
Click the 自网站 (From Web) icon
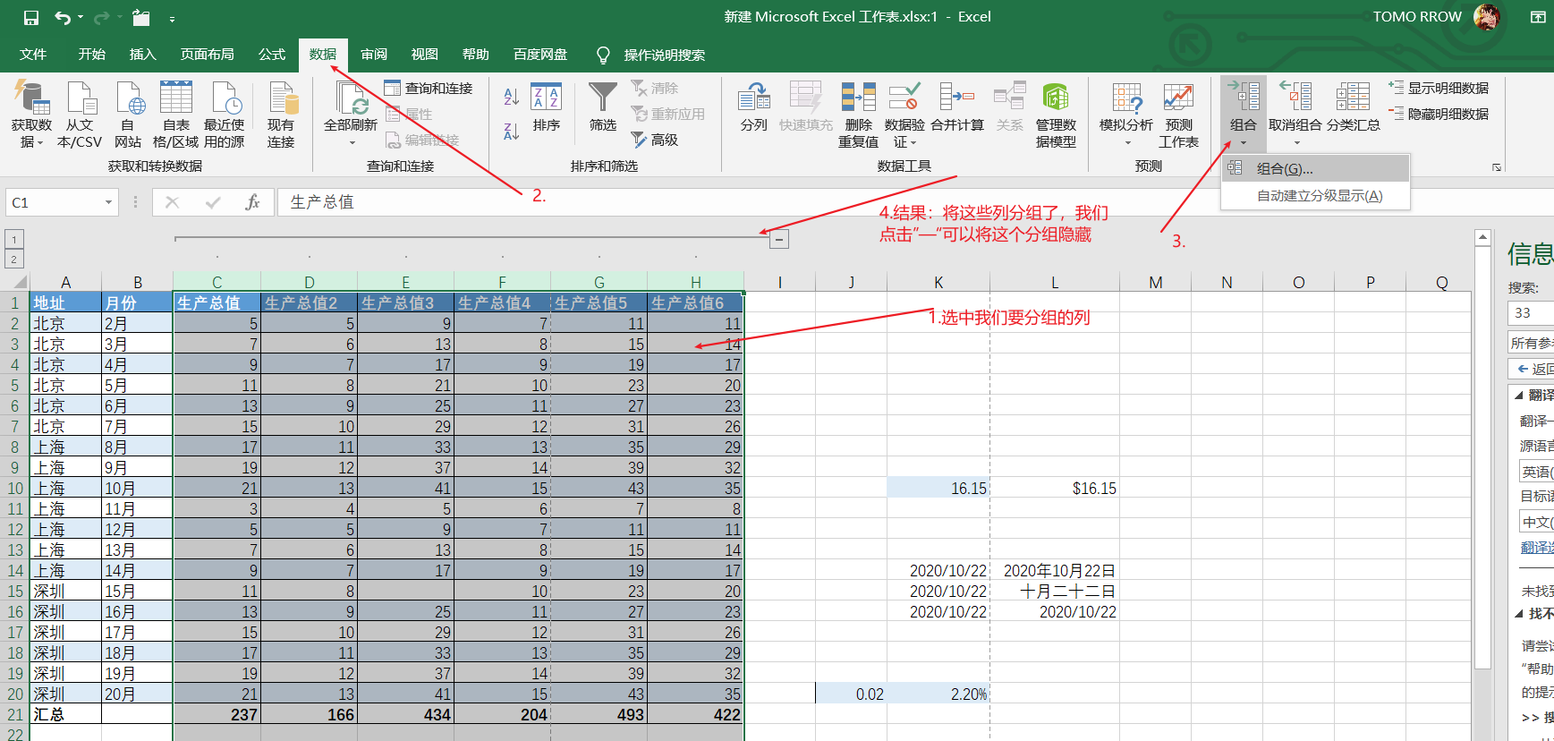pos(128,115)
